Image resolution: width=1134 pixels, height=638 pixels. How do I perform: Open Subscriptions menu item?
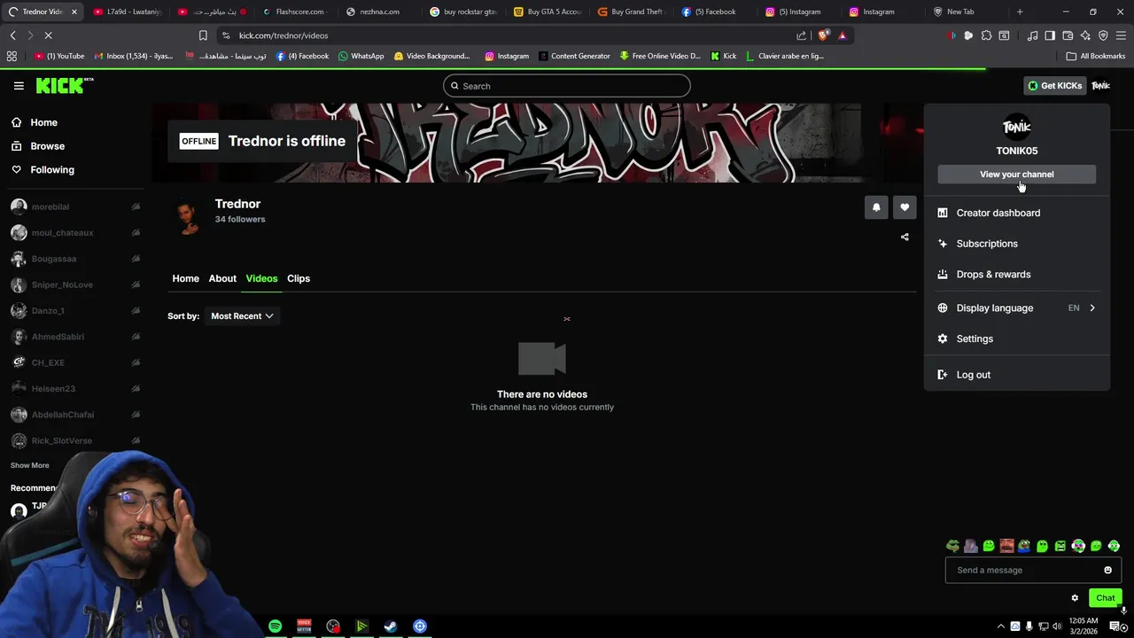pyautogui.click(x=1017, y=244)
